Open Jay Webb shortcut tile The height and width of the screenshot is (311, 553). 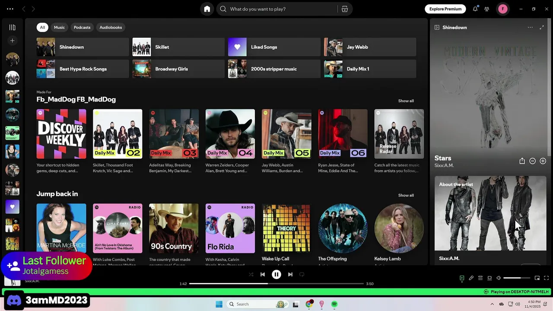pyautogui.click(x=370, y=47)
